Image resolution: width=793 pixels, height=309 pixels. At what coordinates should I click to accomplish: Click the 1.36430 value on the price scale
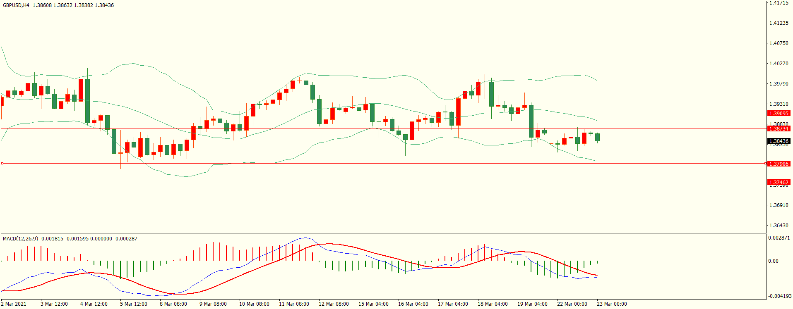pos(779,226)
